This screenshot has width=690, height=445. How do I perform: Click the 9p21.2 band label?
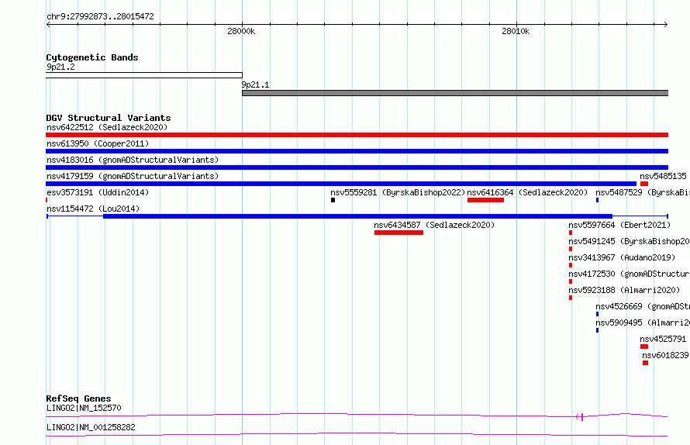click(60, 67)
